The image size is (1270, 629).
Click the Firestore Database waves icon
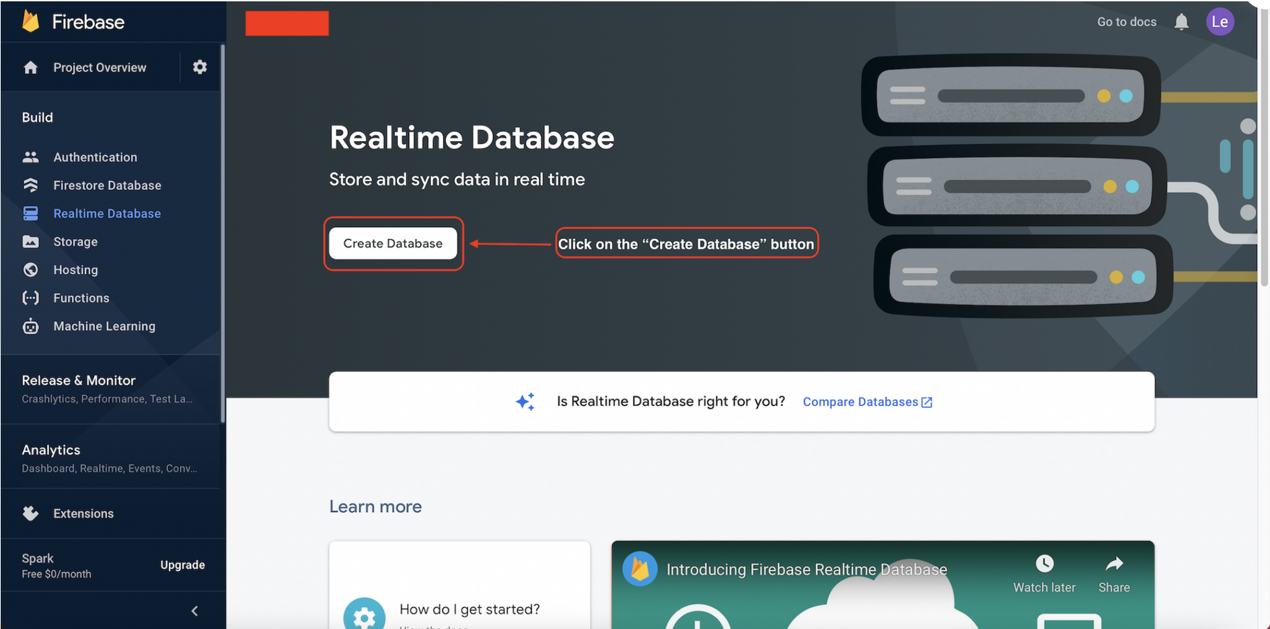coord(30,185)
